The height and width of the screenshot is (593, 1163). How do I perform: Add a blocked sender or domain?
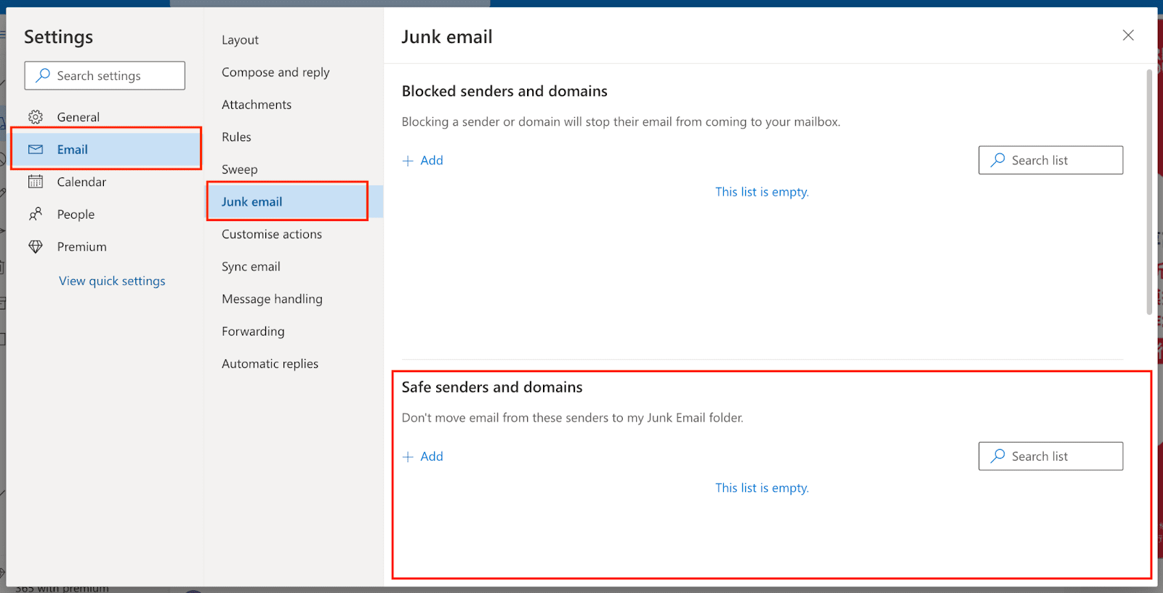coord(431,161)
